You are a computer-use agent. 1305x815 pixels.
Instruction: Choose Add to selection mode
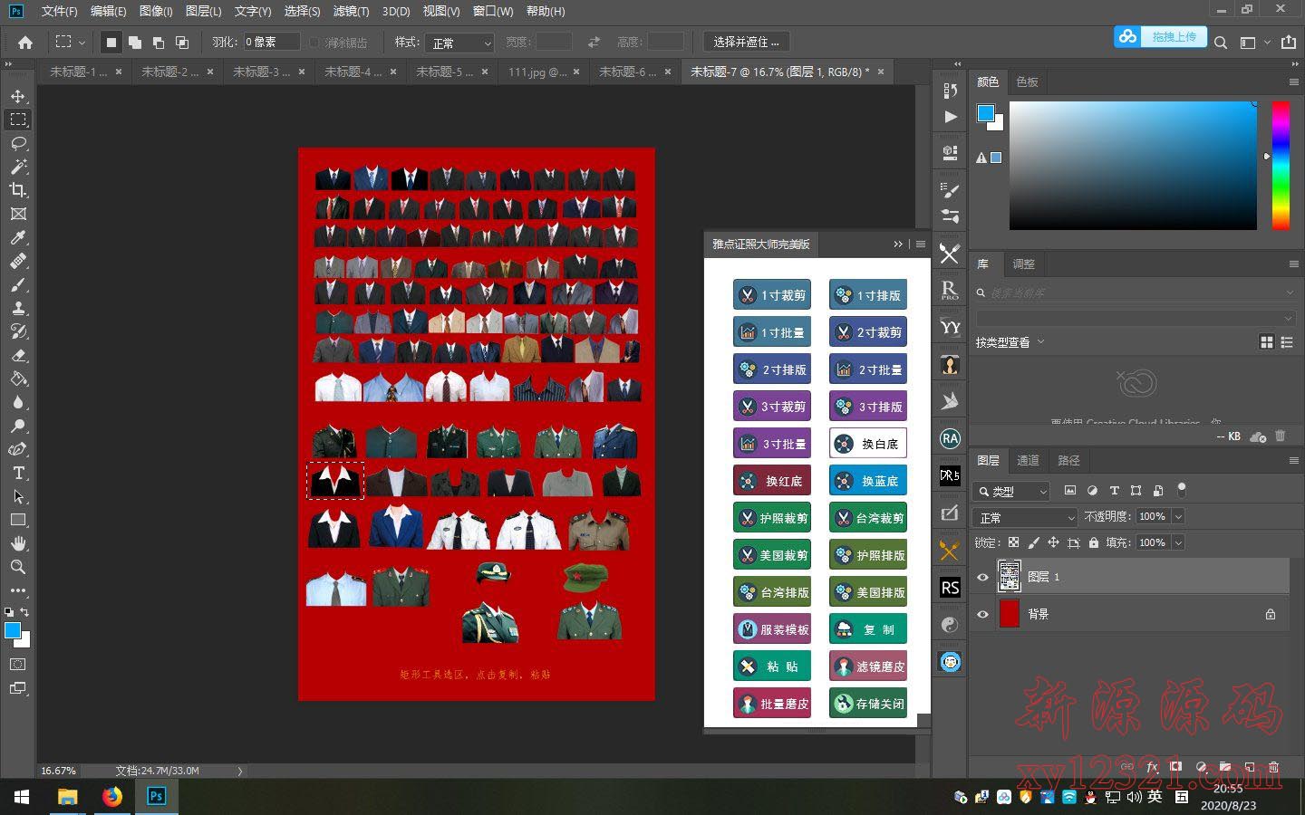coord(135,43)
